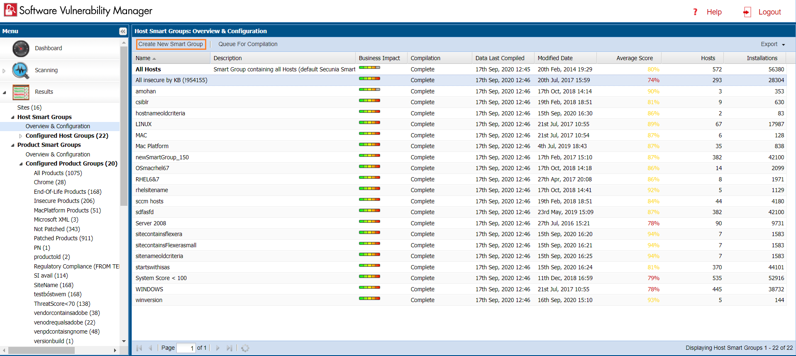Screen dimensions: 796x356
Task: Open Not Patched (343) group
Action: [x=57, y=229]
